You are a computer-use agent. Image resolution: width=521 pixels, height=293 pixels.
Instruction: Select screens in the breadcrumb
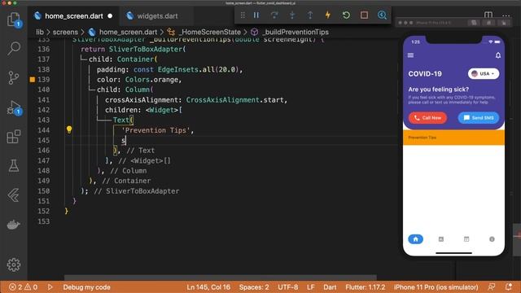click(65, 33)
